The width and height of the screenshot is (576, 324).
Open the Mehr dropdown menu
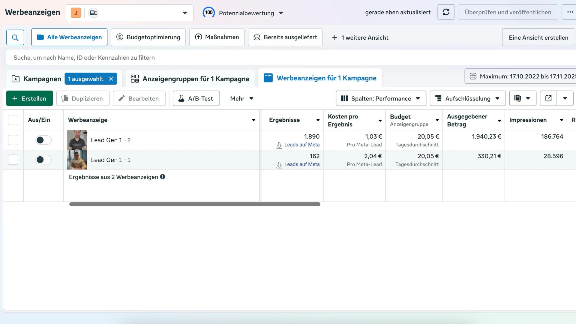click(241, 98)
